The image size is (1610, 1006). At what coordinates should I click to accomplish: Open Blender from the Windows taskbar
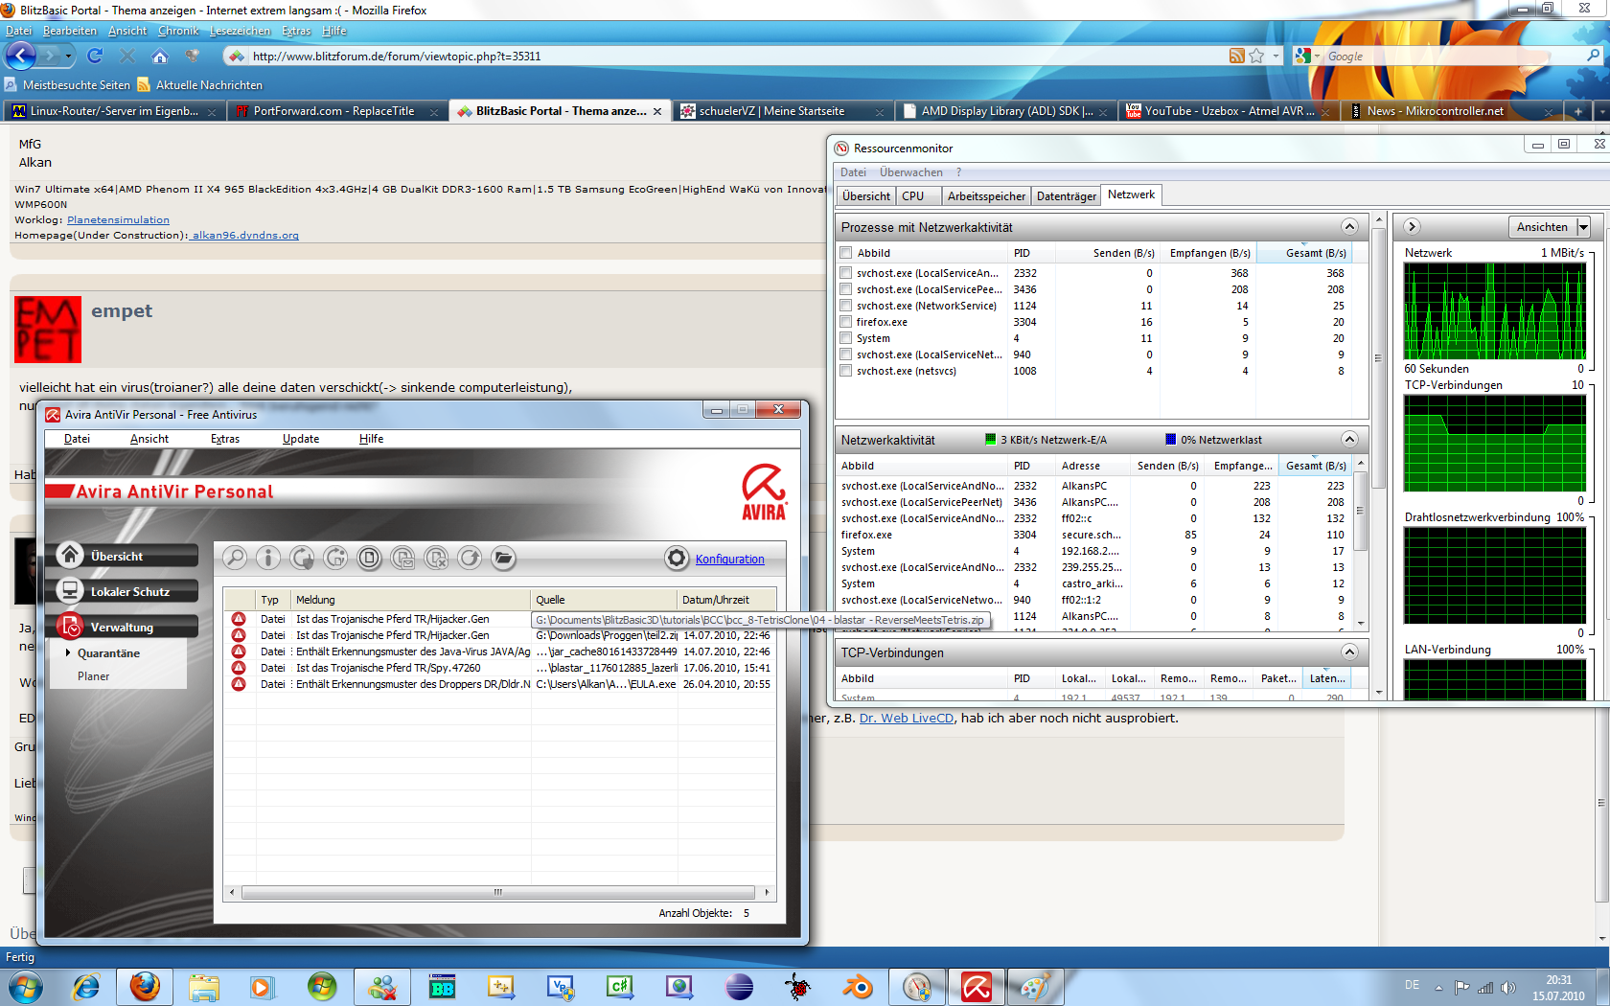click(x=858, y=986)
